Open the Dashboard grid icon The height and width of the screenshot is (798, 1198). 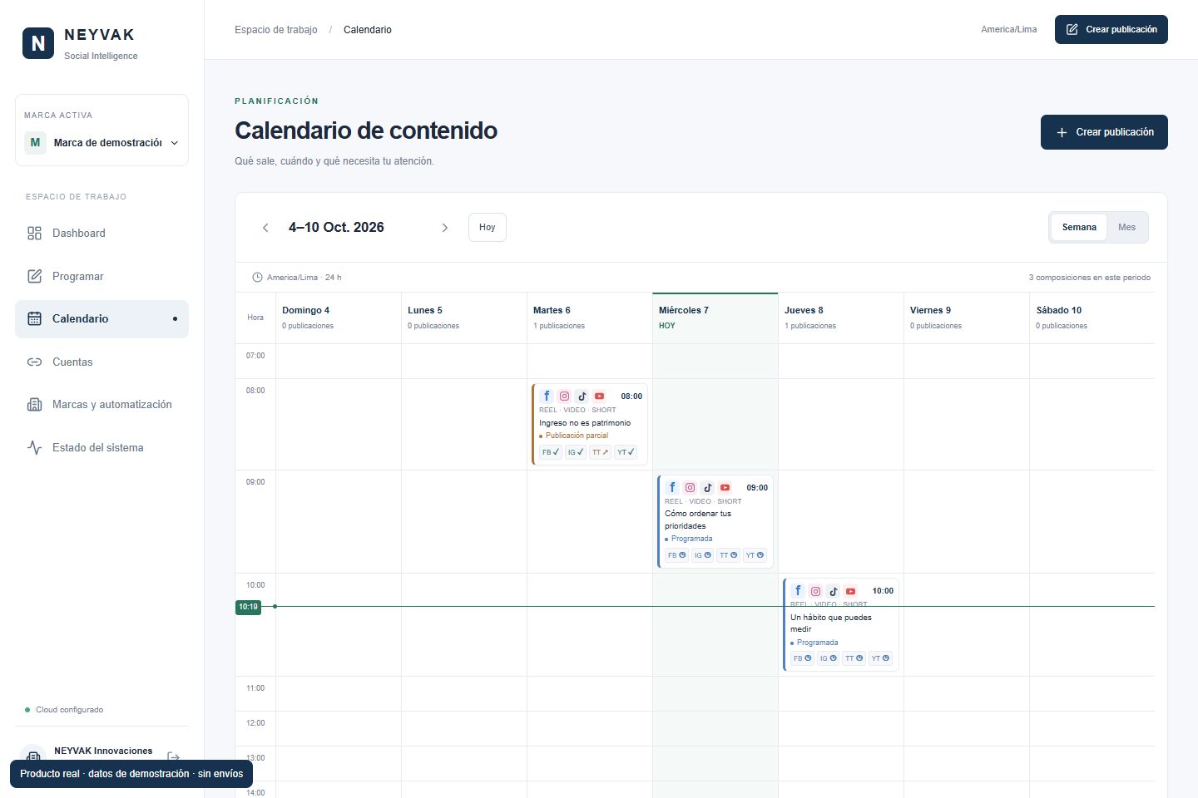(x=34, y=234)
